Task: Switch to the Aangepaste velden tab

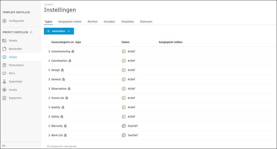Action: (x=70, y=22)
